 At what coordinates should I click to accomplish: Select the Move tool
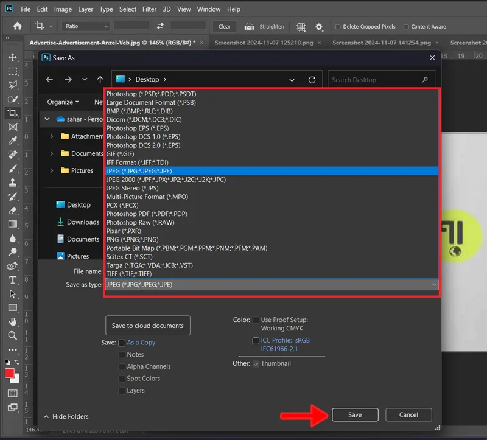click(x=13, y=57)
